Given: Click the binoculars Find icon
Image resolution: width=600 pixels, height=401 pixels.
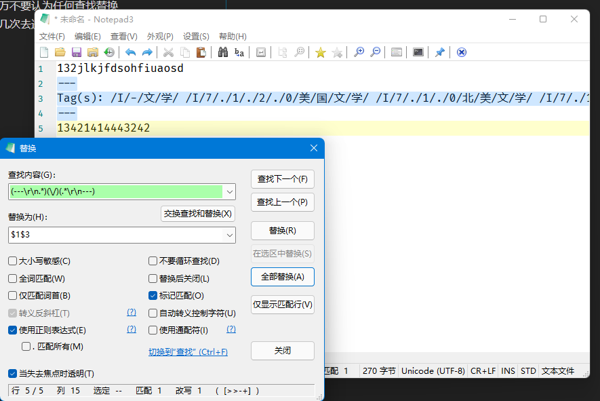Looking at the screenshot, I should coord(222,52).
